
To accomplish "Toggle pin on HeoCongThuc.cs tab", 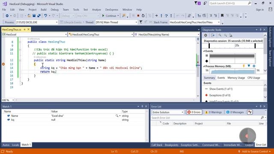I will pos(25,30).
